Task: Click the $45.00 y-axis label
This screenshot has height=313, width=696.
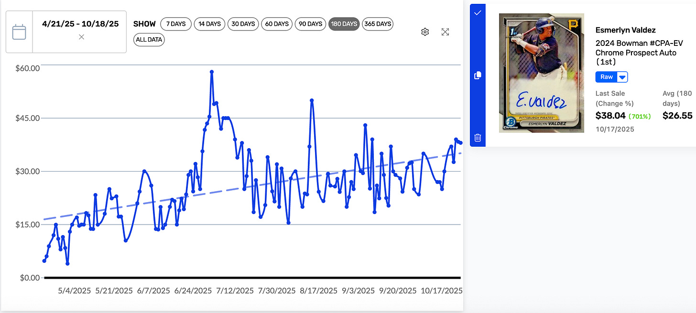Action: 28,118
